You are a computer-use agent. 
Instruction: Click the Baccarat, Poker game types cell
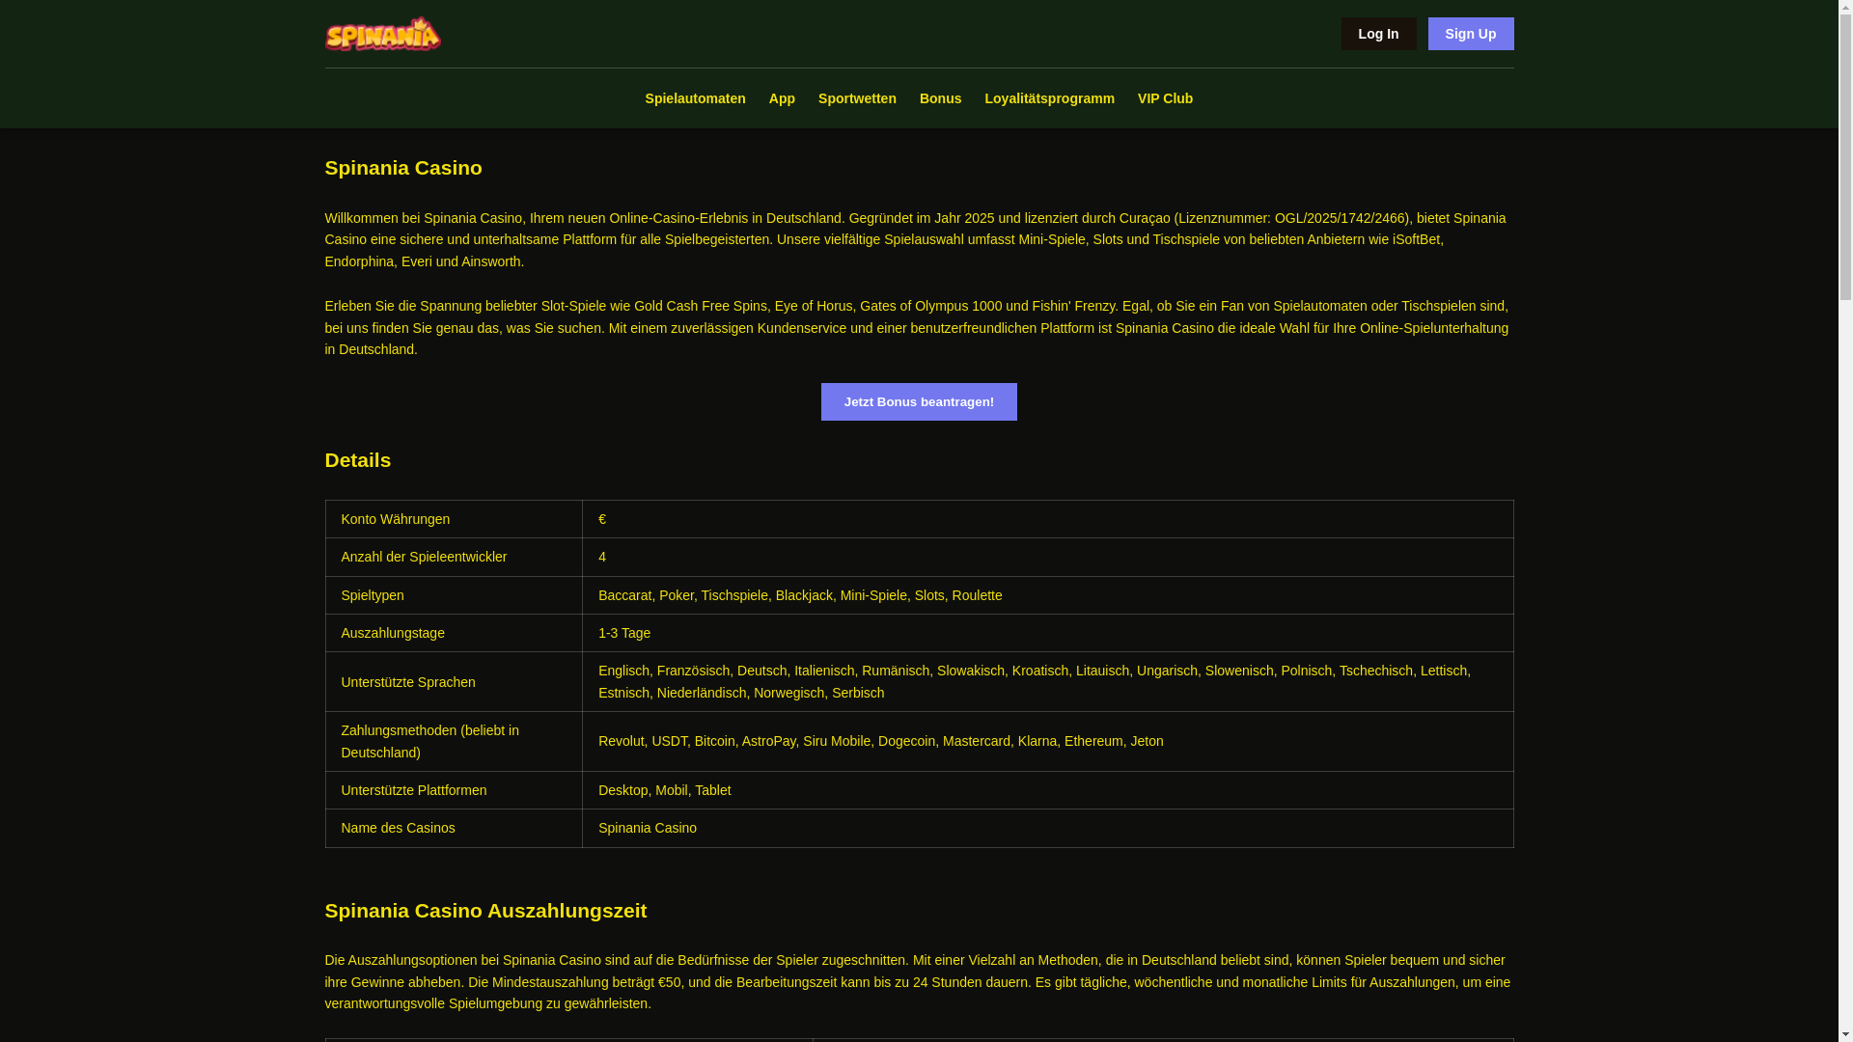tap(1047, 595)
